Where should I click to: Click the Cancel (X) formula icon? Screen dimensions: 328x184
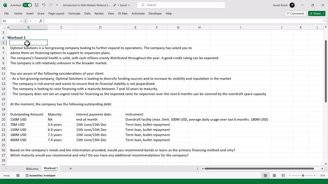tap(31, 21)
